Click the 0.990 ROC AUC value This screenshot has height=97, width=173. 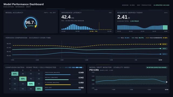(81, 88)
